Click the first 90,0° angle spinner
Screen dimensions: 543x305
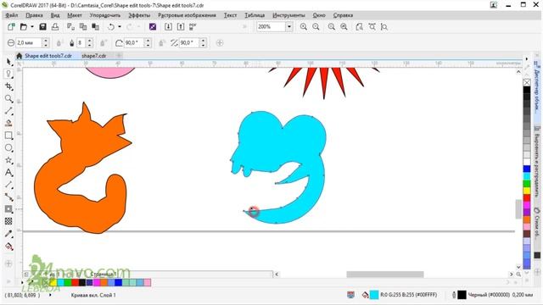tap(148, 43)
